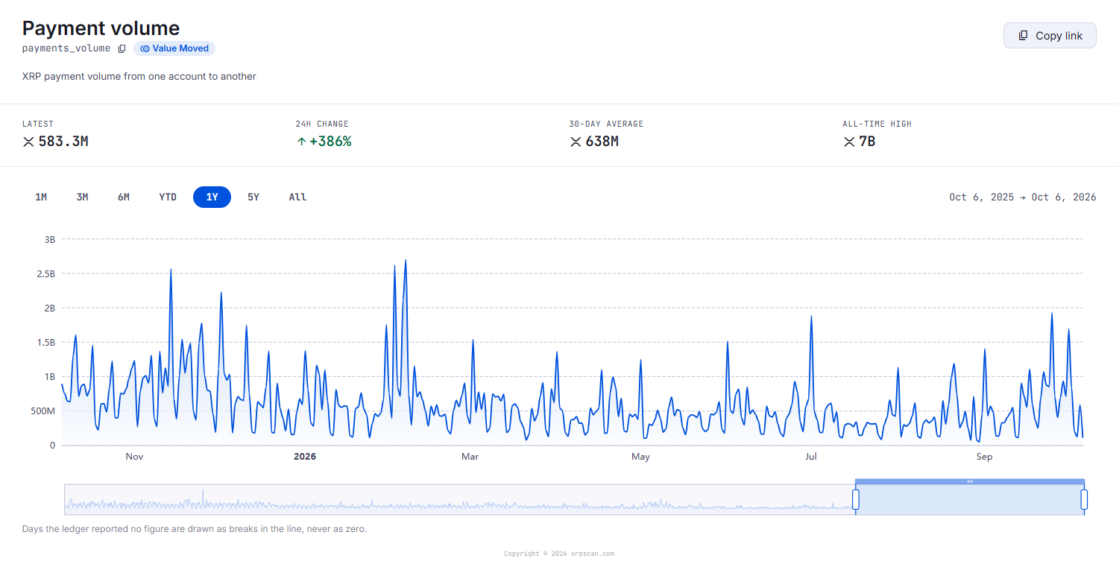1119x567 pixels.
Task: Click the Copy link button
Action: point(1050,36)
